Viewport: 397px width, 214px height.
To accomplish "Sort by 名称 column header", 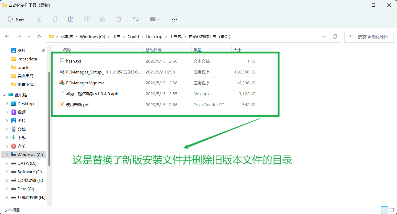I will tap(67, 50).
